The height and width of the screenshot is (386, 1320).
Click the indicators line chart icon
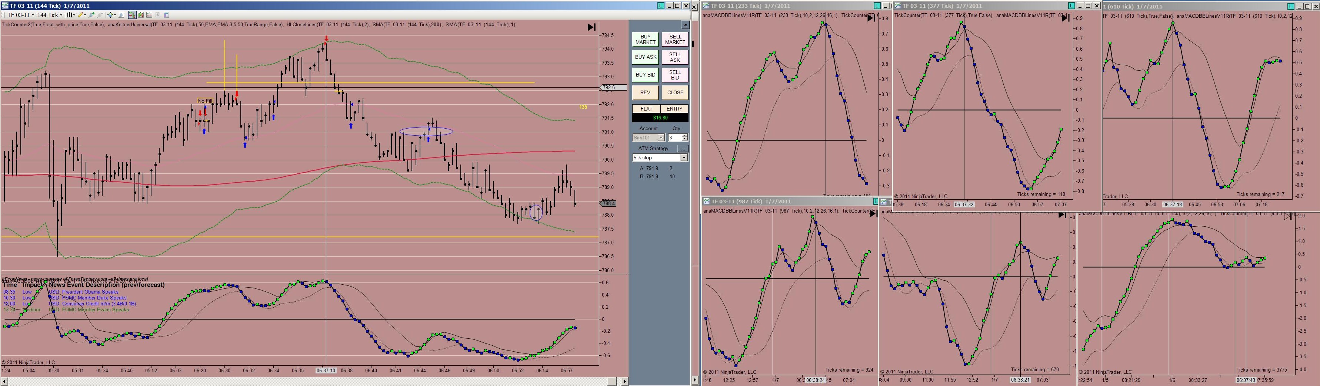[x=149, y=15]
